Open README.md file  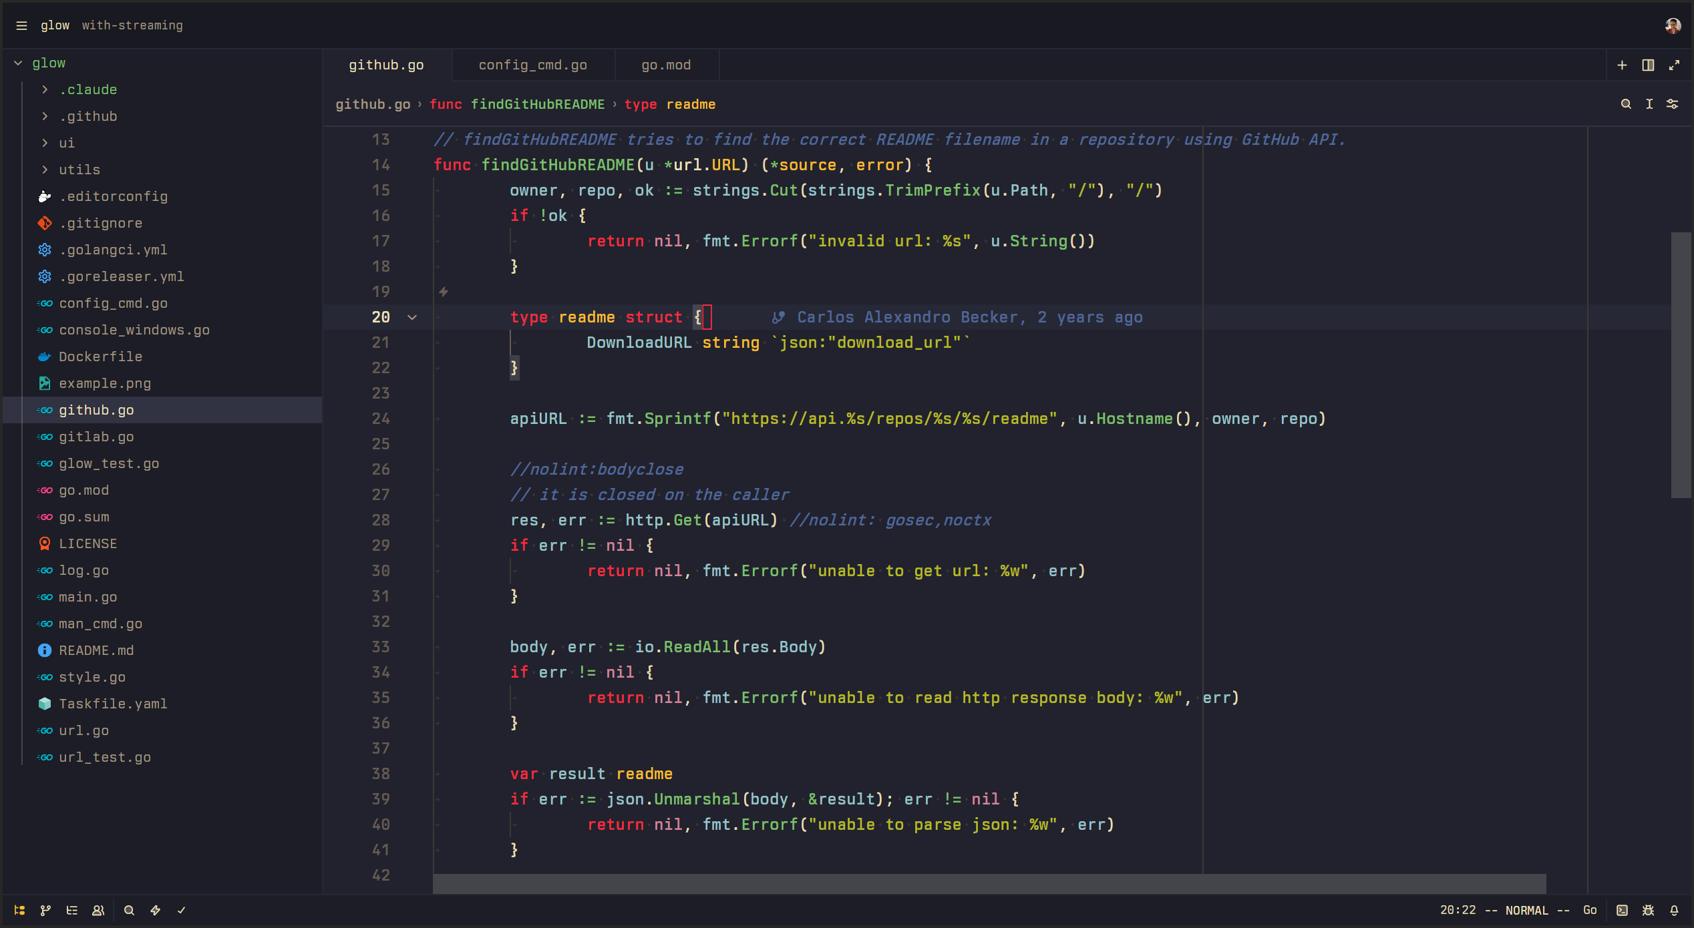(164, 650)
